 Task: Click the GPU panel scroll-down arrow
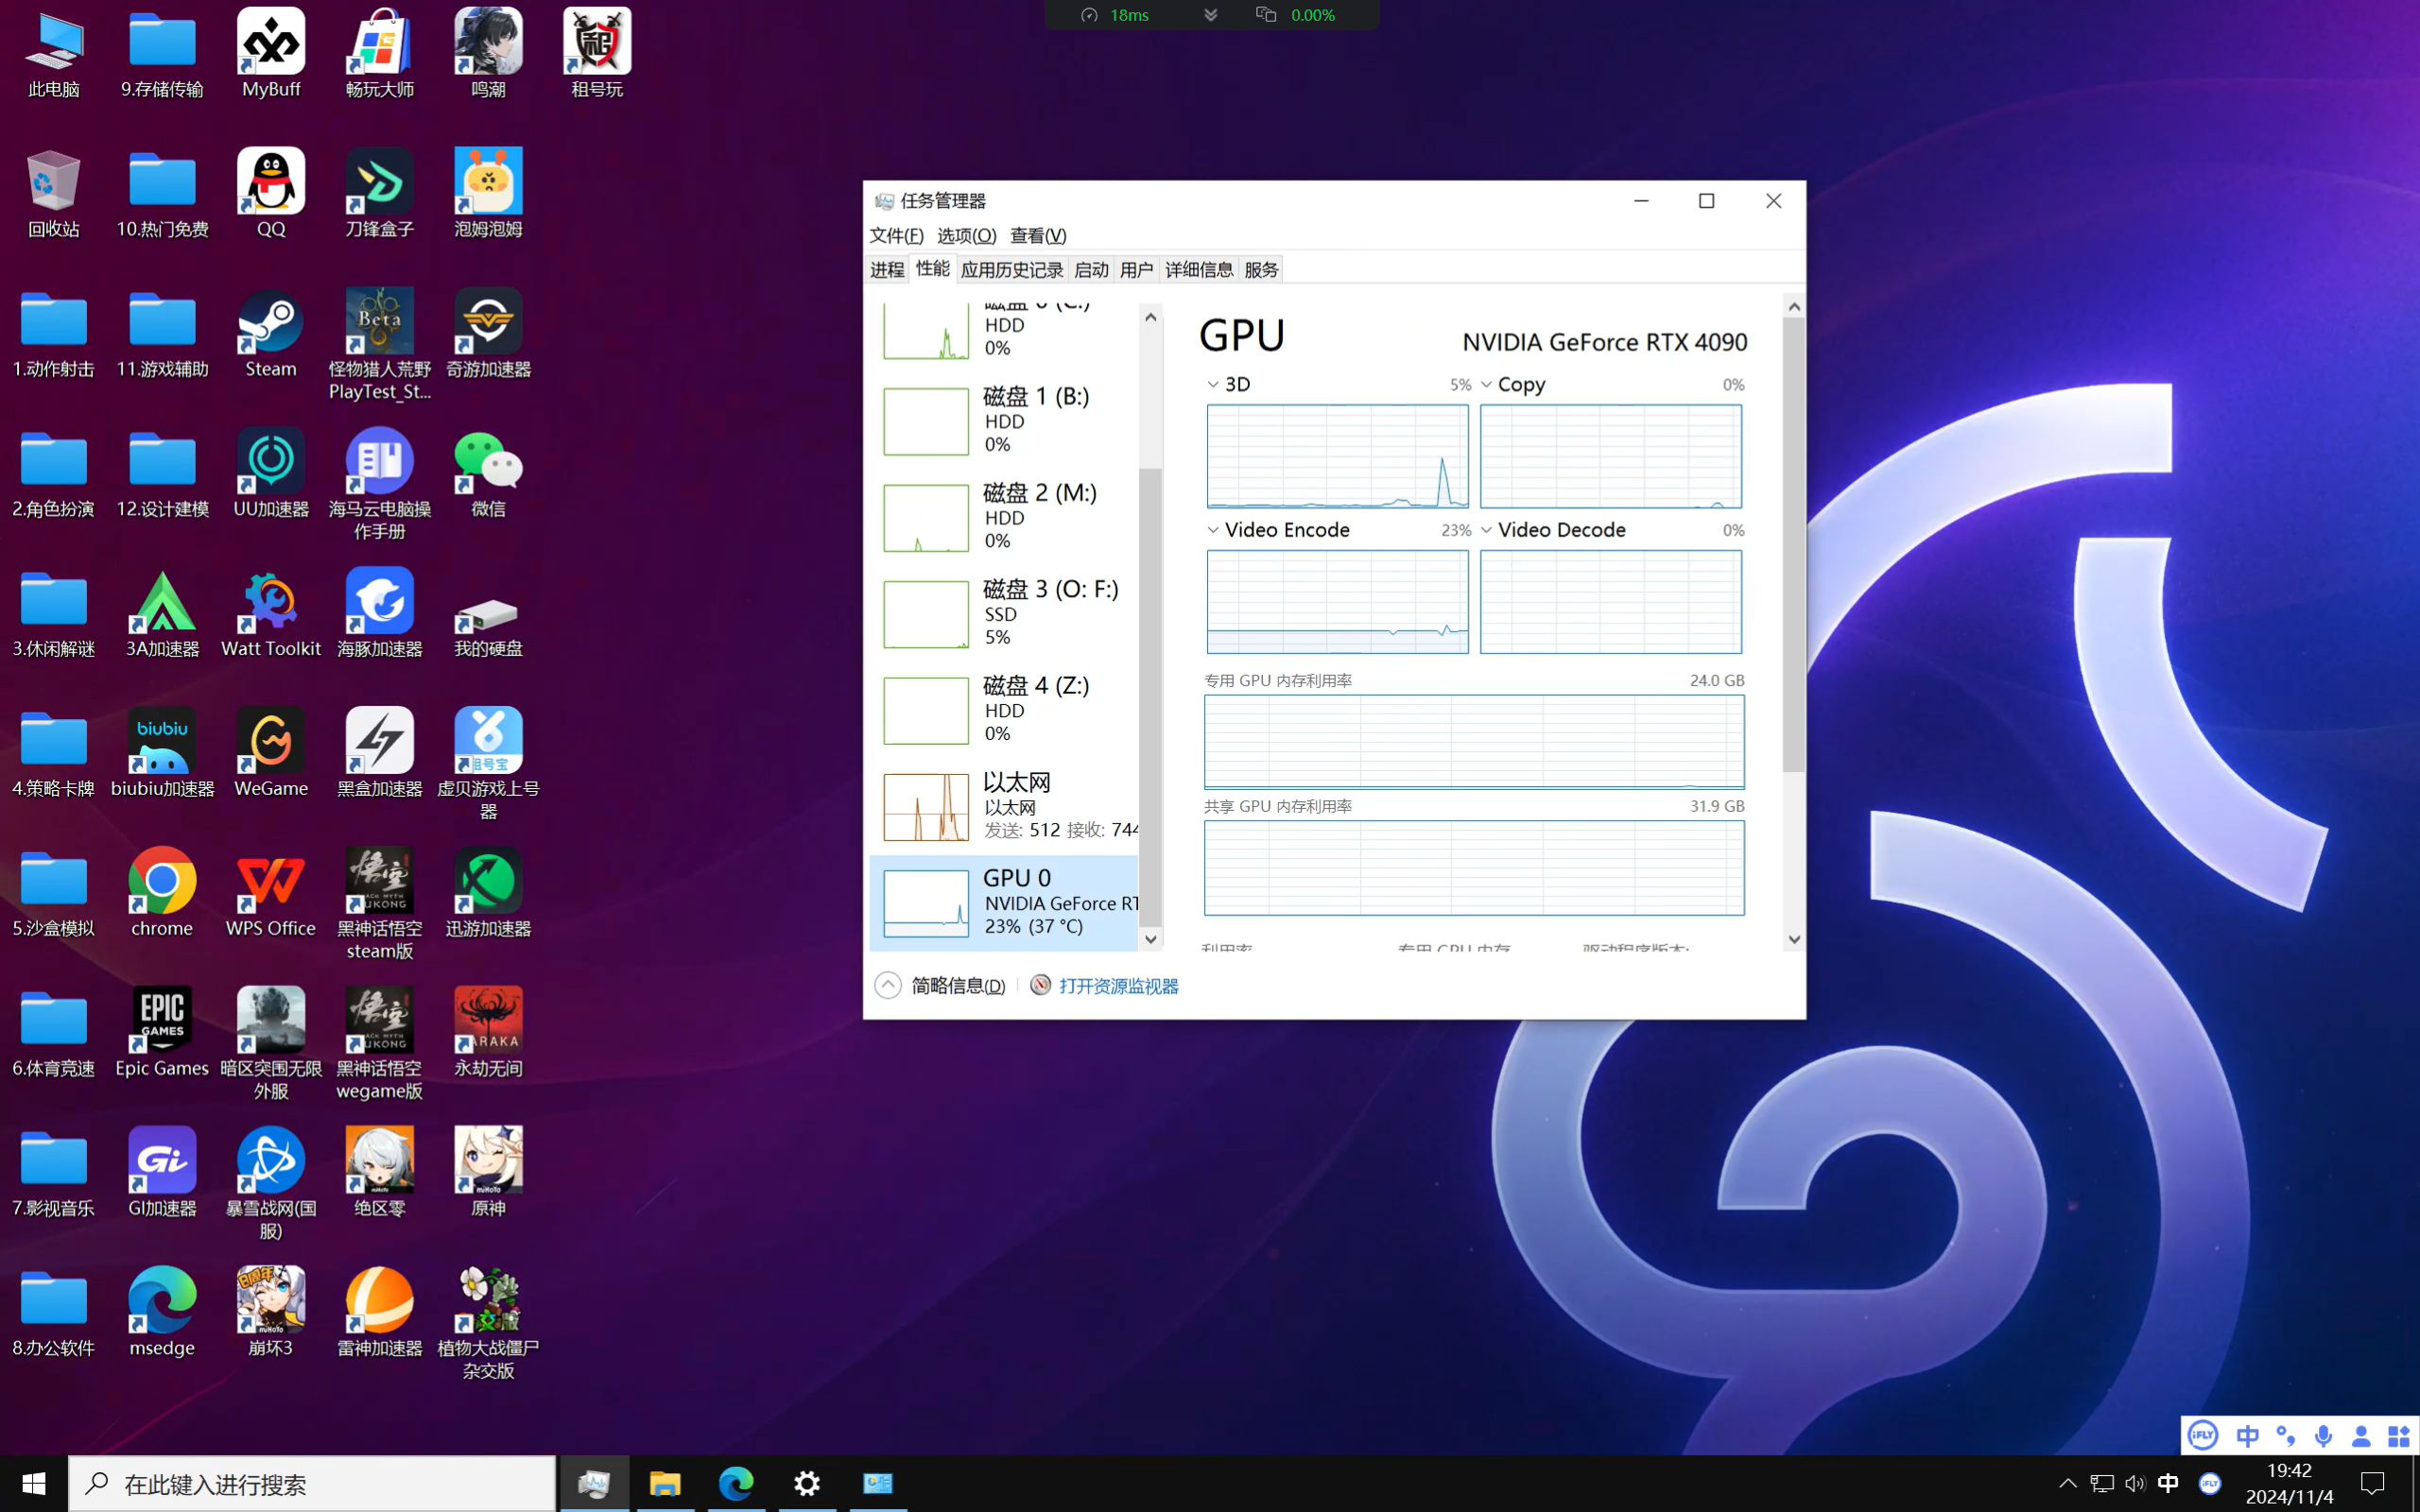click(1794, 939)
